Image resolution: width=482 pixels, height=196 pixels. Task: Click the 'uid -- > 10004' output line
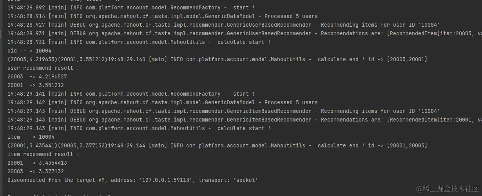click(29, 51)
